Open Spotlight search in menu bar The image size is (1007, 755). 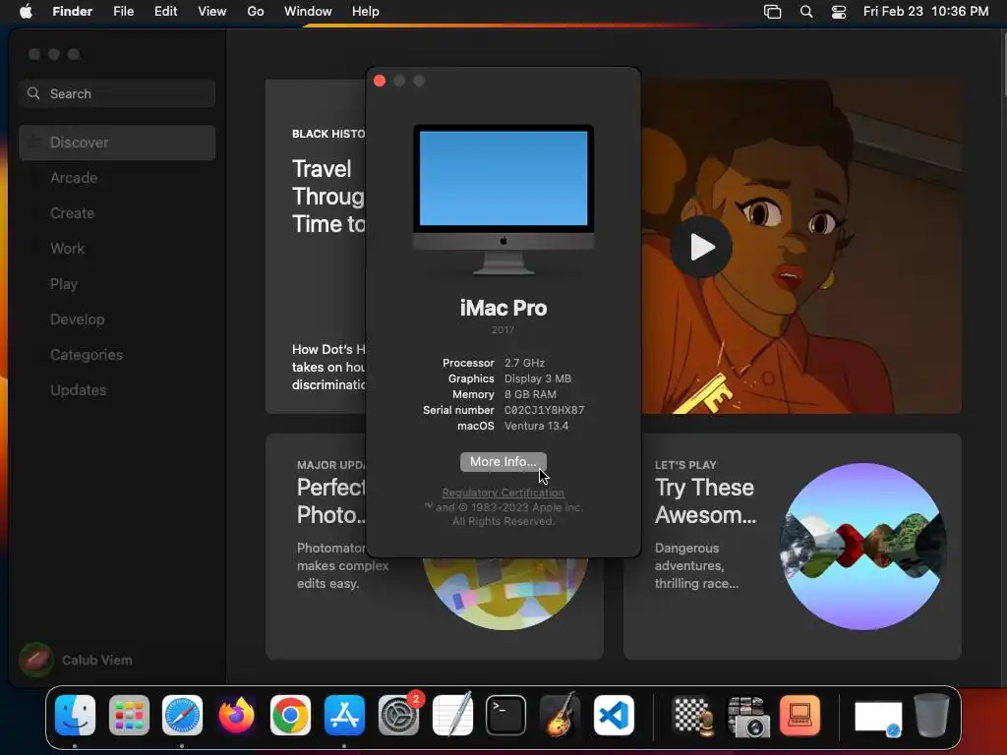(x=806, y=12)
